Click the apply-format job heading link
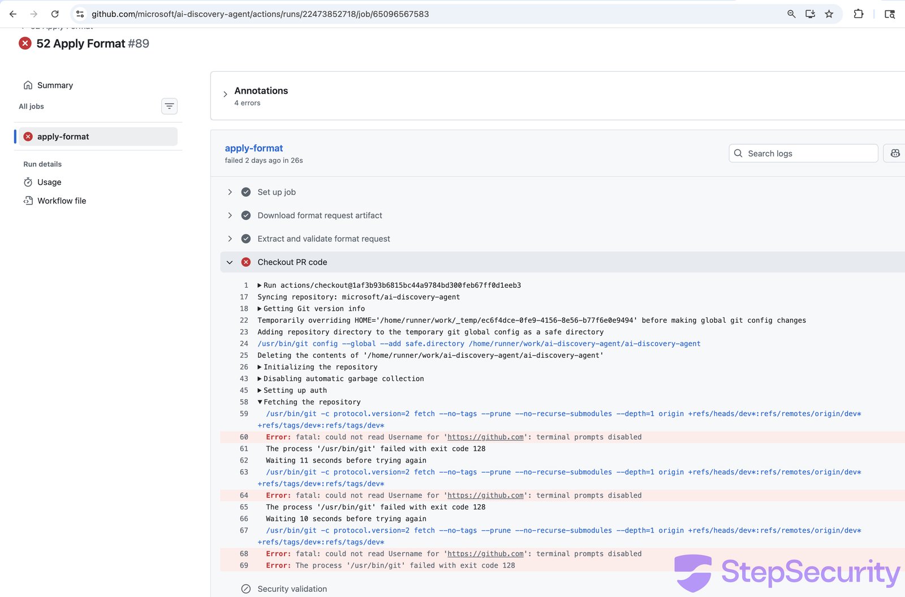This screenshot has width=905, height=597. pyautogui.click(x=254, y=148)
